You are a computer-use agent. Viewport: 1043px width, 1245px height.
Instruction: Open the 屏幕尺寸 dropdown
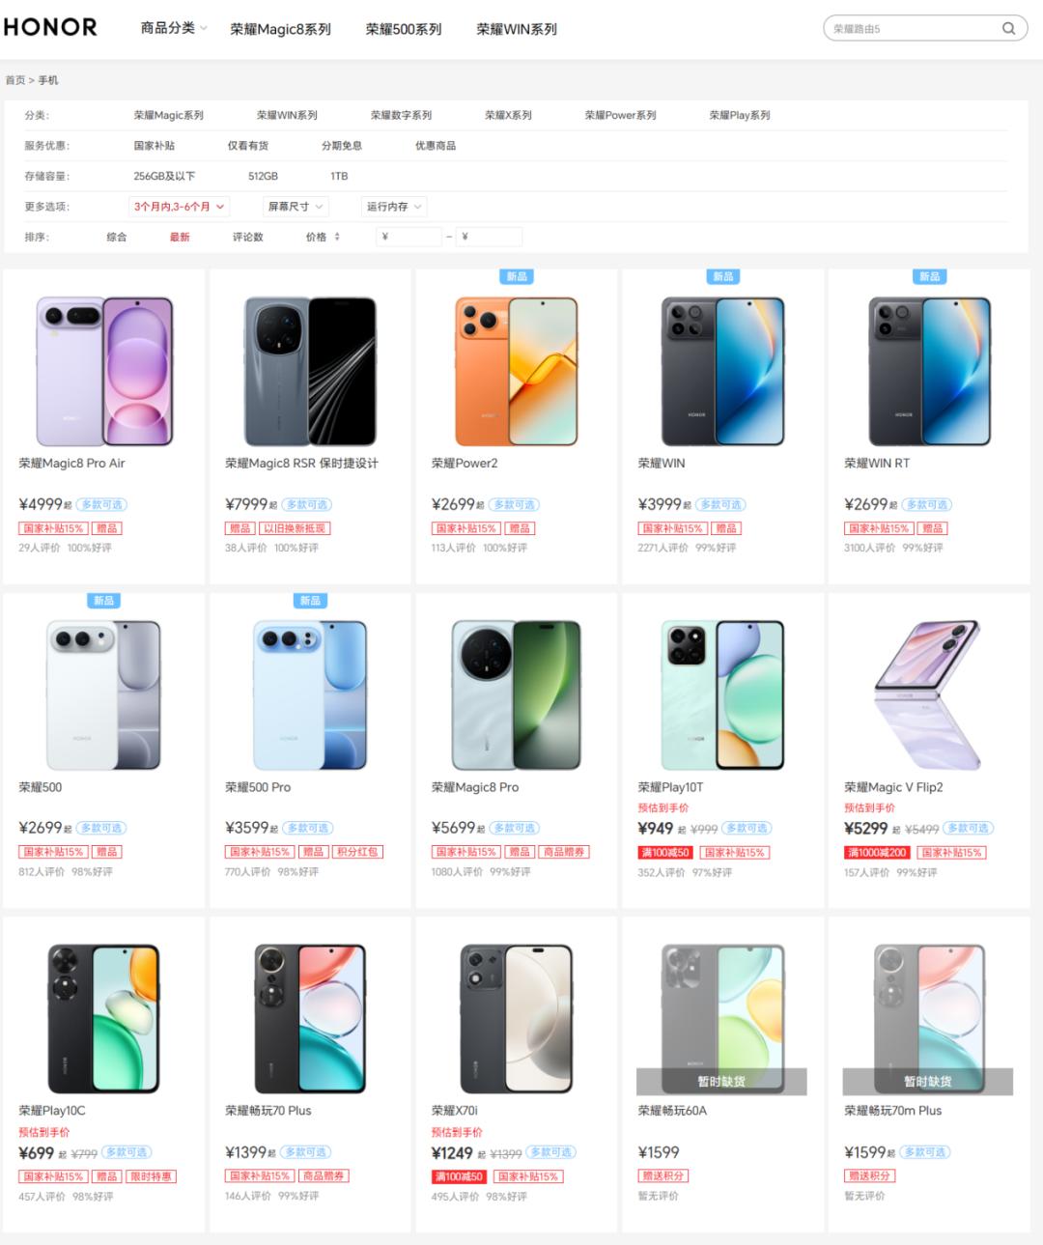click(x=296, y=207)
